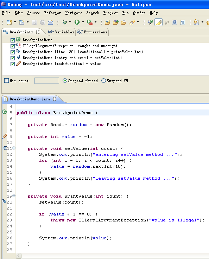Click watchpoint pencil marker at line 9
The image size is (209, 259).
(x=5, y=136)
